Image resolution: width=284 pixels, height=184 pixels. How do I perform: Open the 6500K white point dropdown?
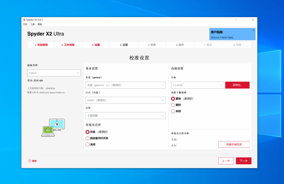[125, 100]
